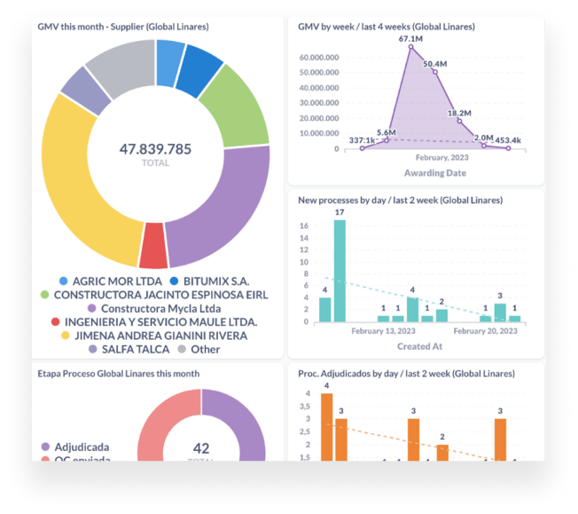The width and height of the screenshot is (578, 514).
Task: Open the New processes by day card title
Action: point(396,200)
